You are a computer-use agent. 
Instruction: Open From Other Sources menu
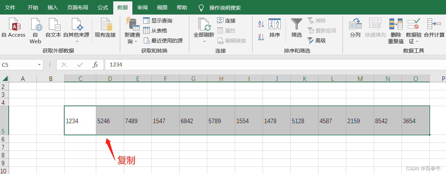pos(76,30)
